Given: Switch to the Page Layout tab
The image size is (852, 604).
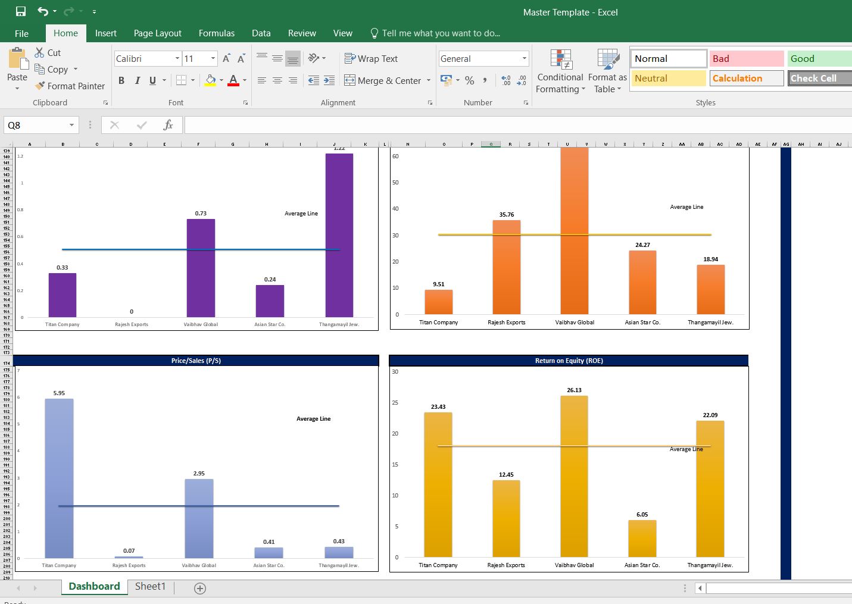Looking at the screenshot, I should [x=158, y=33].
